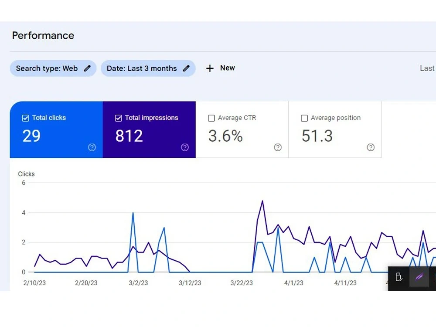This screenshot has width=436, height=327.
Task: Uncheck the Total clicks checkbox
Action: tap(25, 118)
